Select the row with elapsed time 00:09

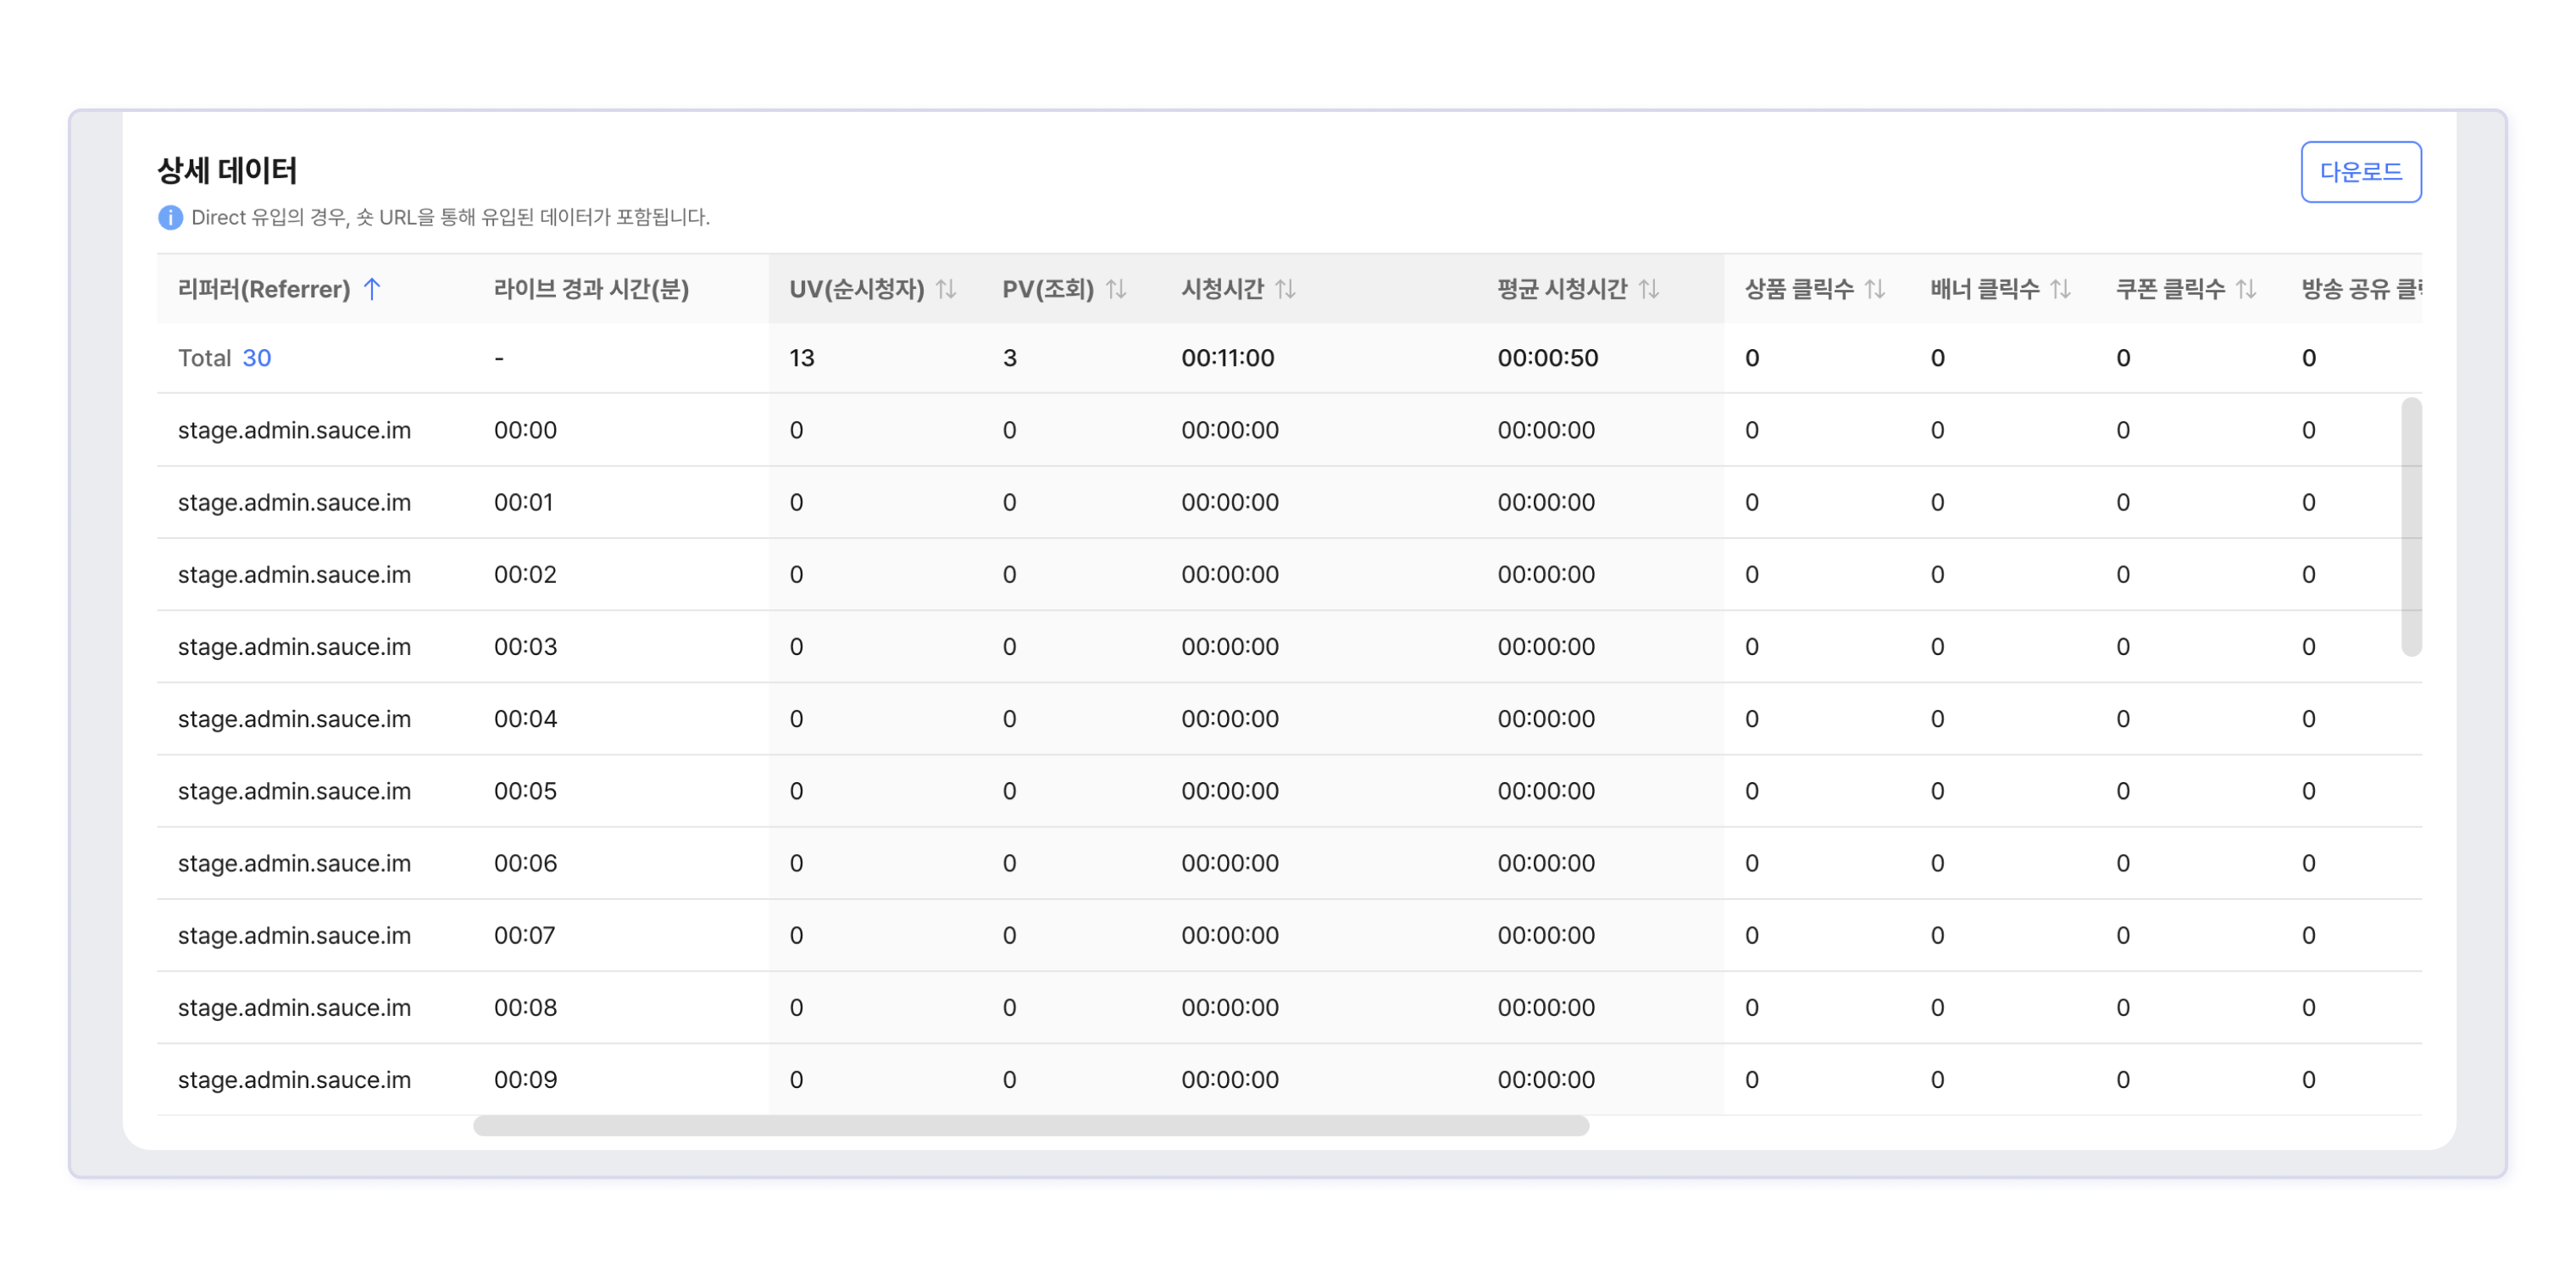click(525, 1080)
